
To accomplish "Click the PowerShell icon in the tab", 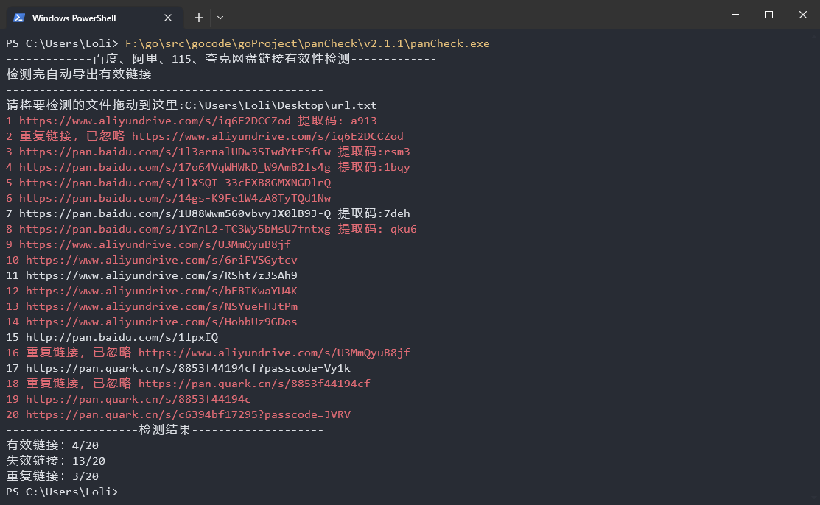I will [x=19, y=18].
